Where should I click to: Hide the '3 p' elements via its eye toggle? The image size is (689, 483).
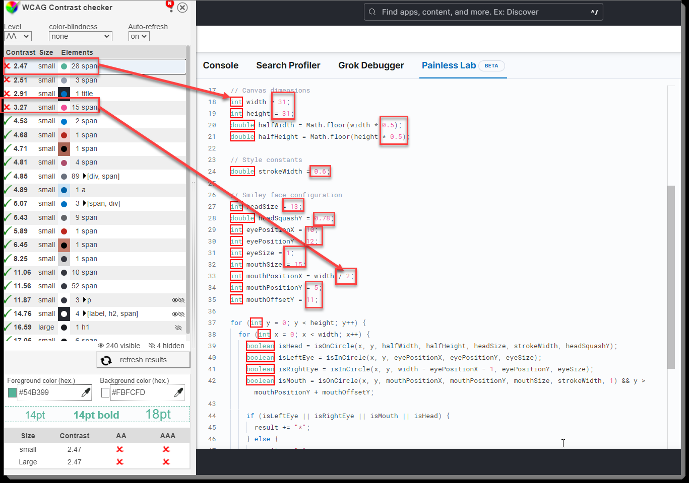pos(181,300)
